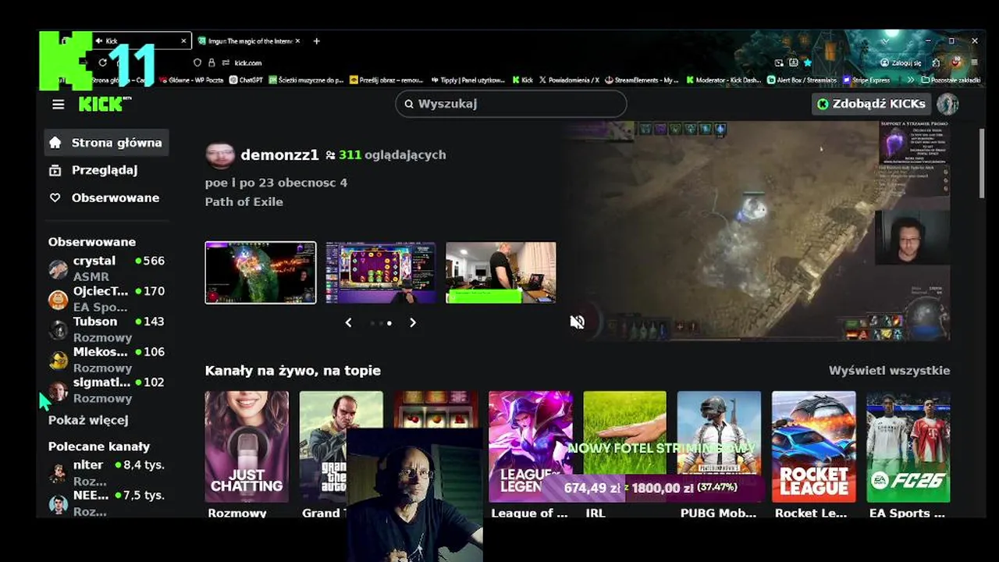Click demonzz1 streamer avatar
The width and height of the screenshot is (999, 562).
[220, 155]
